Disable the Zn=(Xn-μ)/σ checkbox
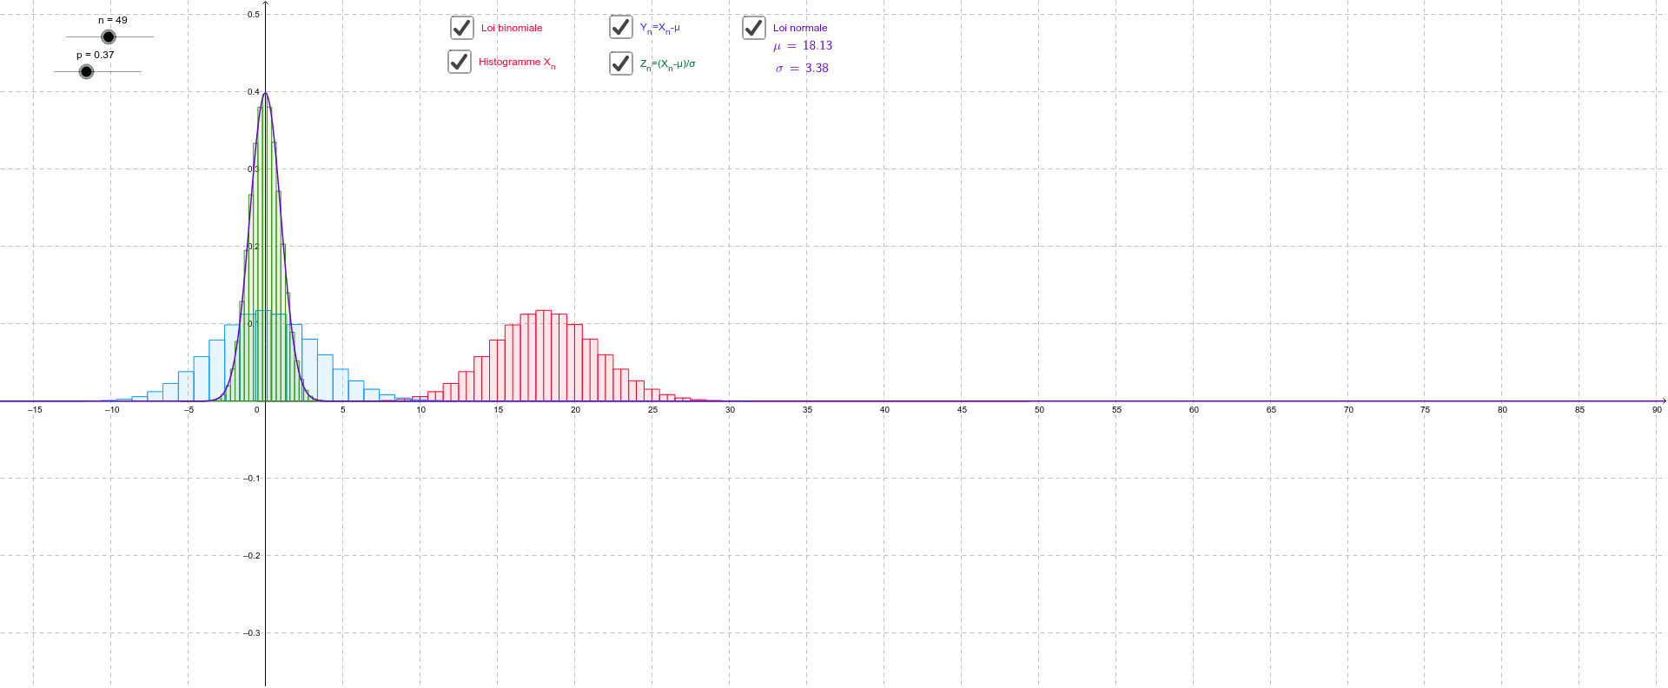Image resolution: width=1668 pixels, height=688 pixels. tap(621, 63)
